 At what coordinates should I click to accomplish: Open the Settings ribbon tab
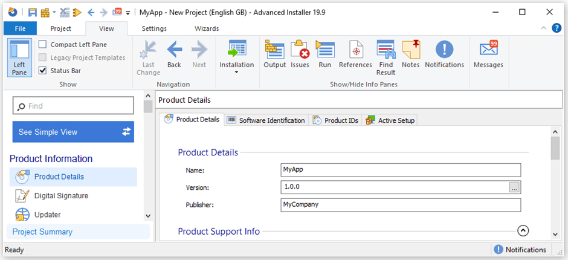pyautogui.click(x=154, y=28)
